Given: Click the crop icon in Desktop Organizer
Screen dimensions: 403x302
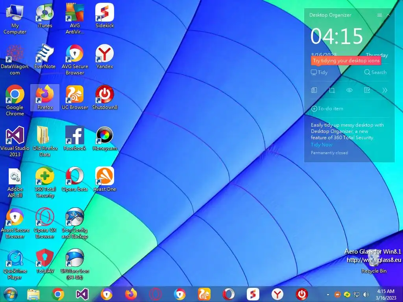Looking at the screenshot, I should pyautogui.click(x=332, y=90).
